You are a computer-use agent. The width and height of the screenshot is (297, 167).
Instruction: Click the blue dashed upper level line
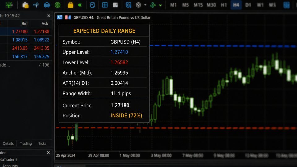tap(223, 46)
